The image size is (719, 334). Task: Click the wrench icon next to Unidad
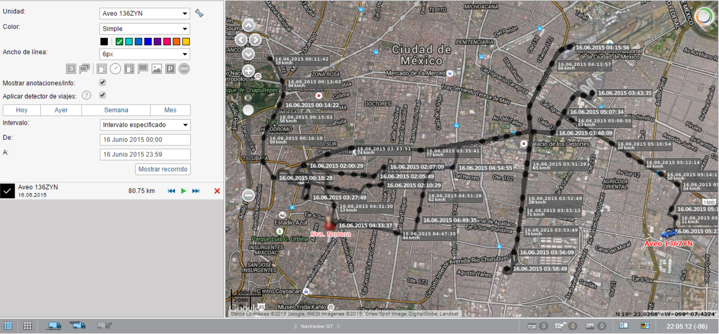coord(199,13)
